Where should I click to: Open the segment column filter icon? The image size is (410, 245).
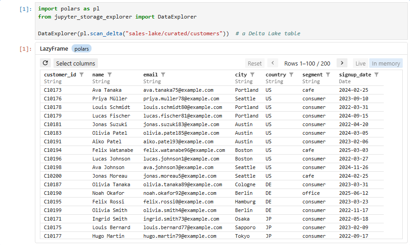point(328,75)
